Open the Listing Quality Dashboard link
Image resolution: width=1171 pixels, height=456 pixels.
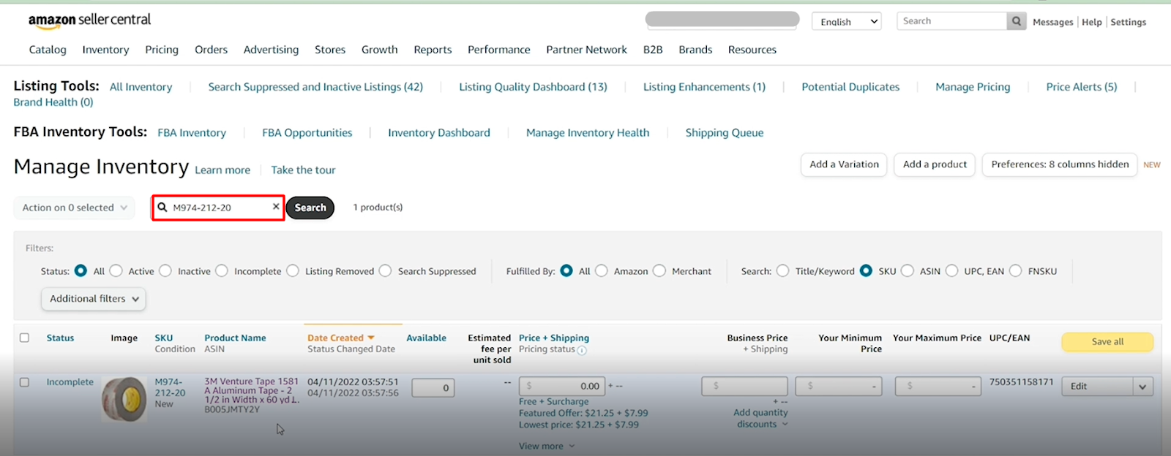533,87
